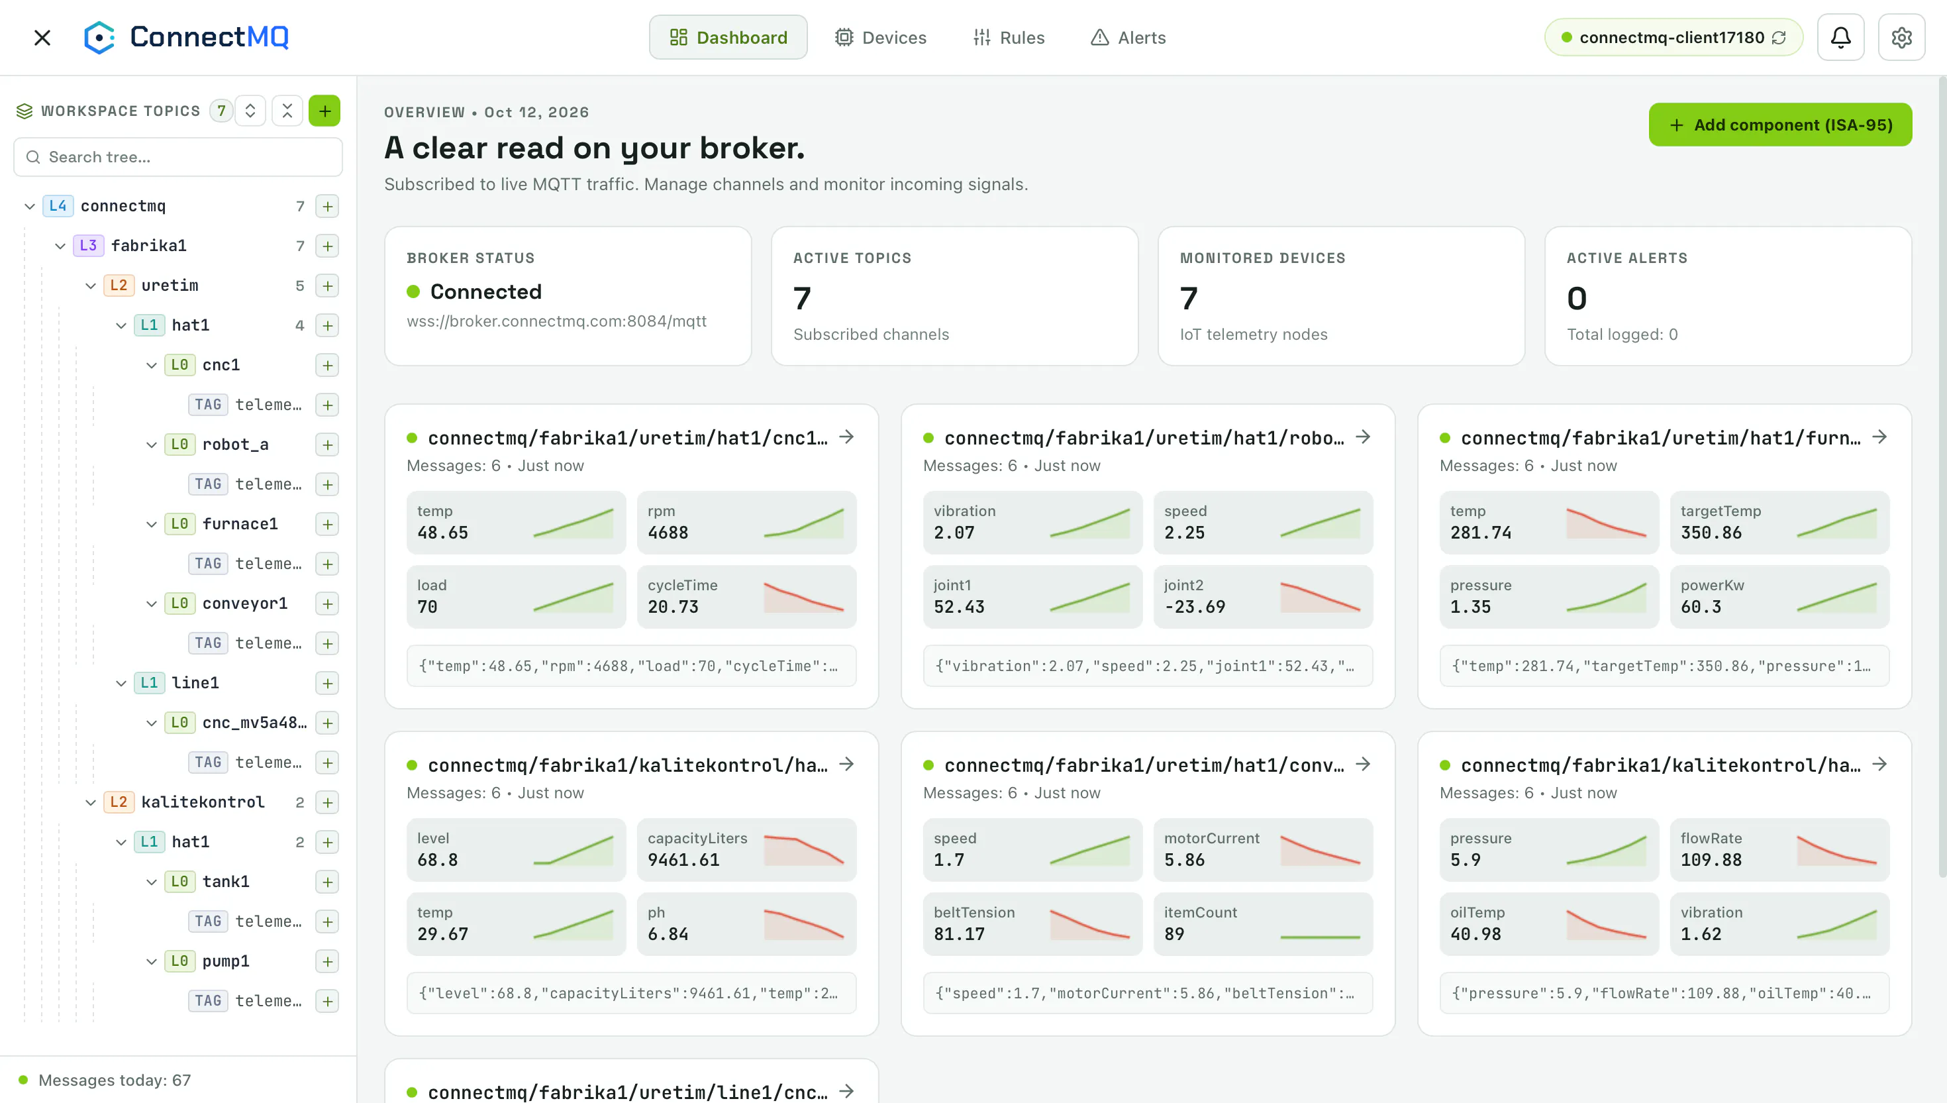Click the reconnect icon beside connectmq-client17180
Screen dimensions: 1947x1103
tap(1779, 37)
